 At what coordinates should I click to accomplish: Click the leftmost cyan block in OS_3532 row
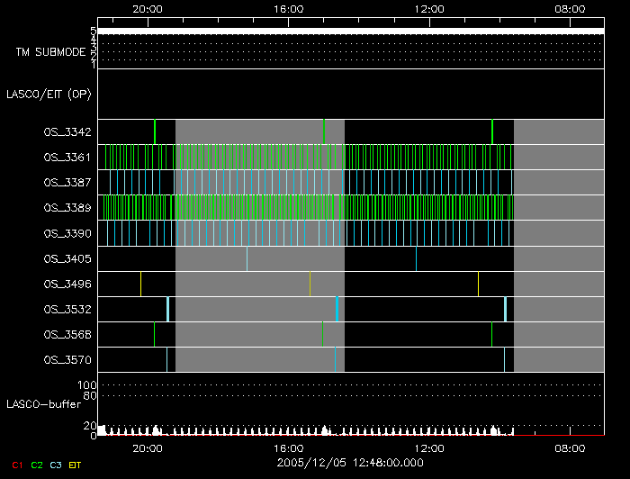[168, 309]
